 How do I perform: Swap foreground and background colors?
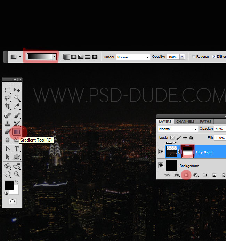[17, 182]
